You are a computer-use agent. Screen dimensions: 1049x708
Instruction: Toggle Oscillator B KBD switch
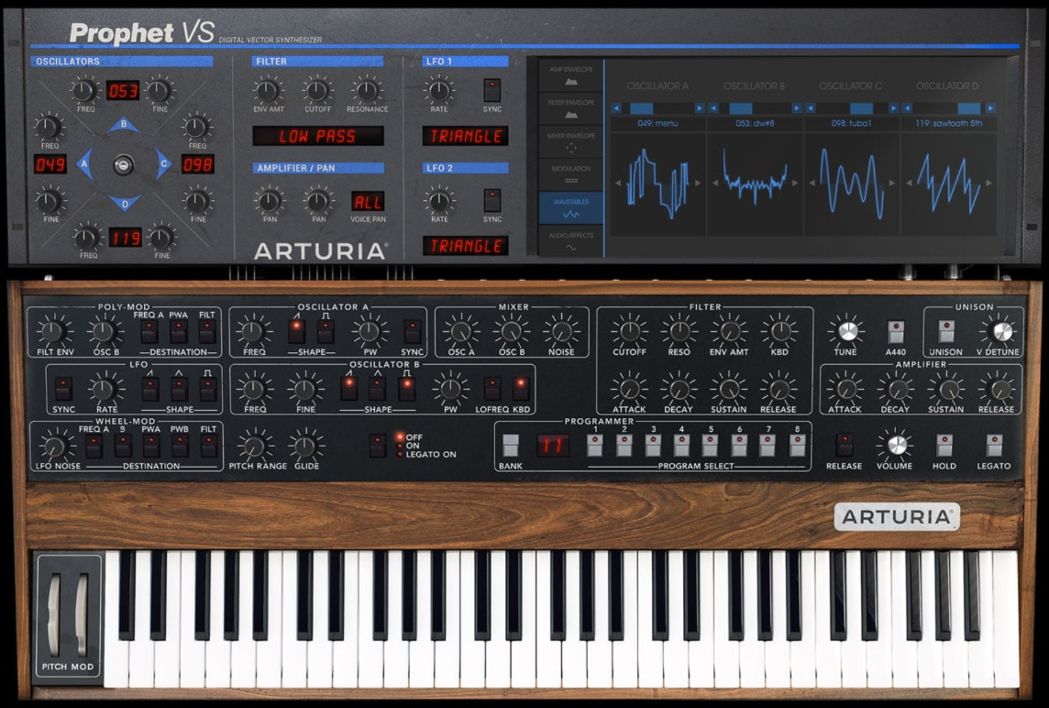[521, 389]
